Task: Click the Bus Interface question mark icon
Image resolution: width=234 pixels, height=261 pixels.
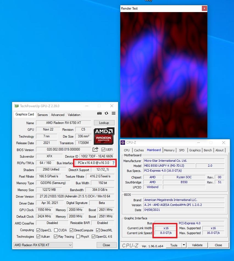Action: (114, 163)
